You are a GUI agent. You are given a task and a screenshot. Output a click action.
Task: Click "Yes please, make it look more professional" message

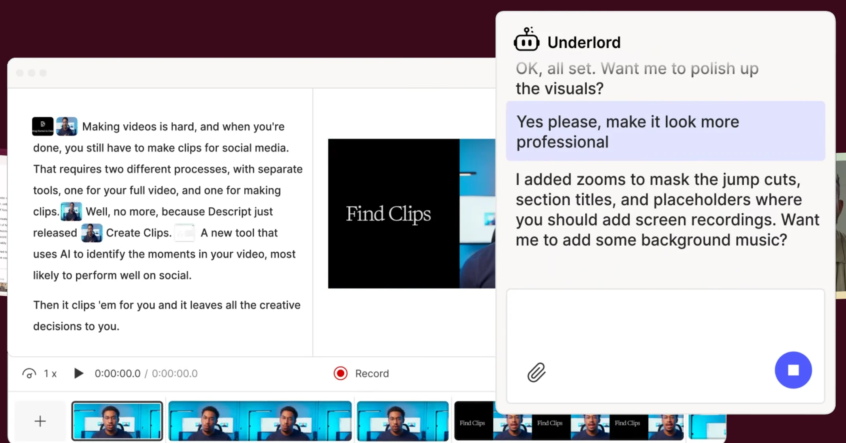(x=665, y=131)
